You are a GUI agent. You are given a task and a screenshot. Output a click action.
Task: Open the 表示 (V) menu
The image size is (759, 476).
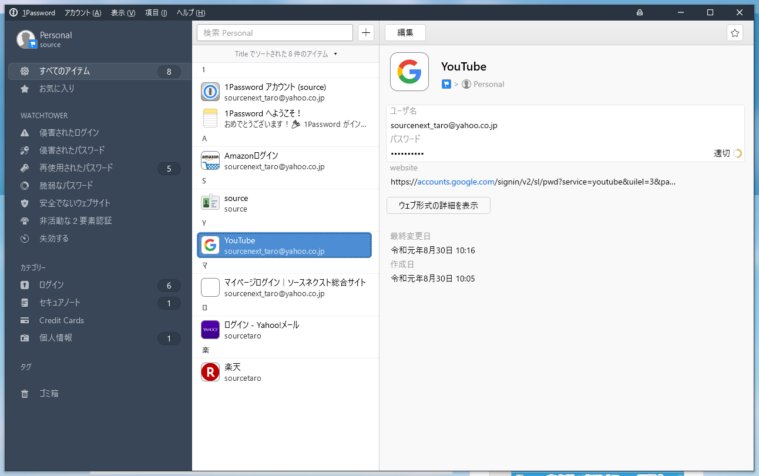point(123,12)
